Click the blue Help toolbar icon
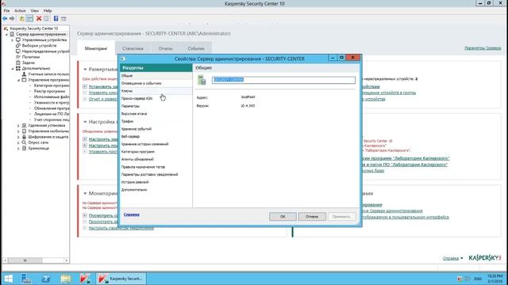Screen dimensions: 508x285 (56, 19)
